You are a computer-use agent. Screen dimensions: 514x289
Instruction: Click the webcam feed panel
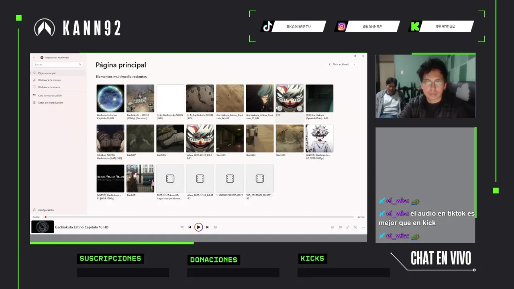tap(425, 86)
